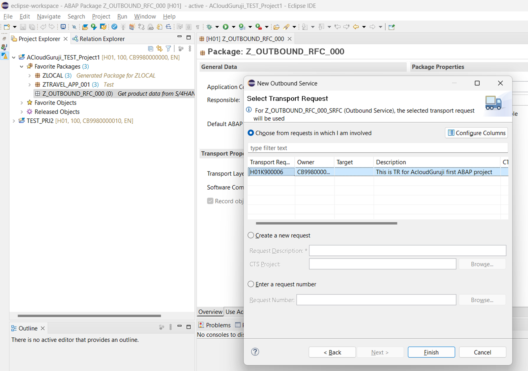Click horizontal scrollbar under transport request table
Screen dimensions: 528x371
coord(326,223)
